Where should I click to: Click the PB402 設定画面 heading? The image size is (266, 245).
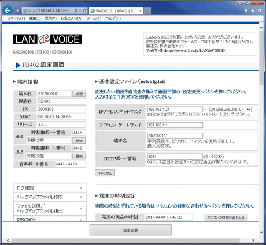[43, 65]
